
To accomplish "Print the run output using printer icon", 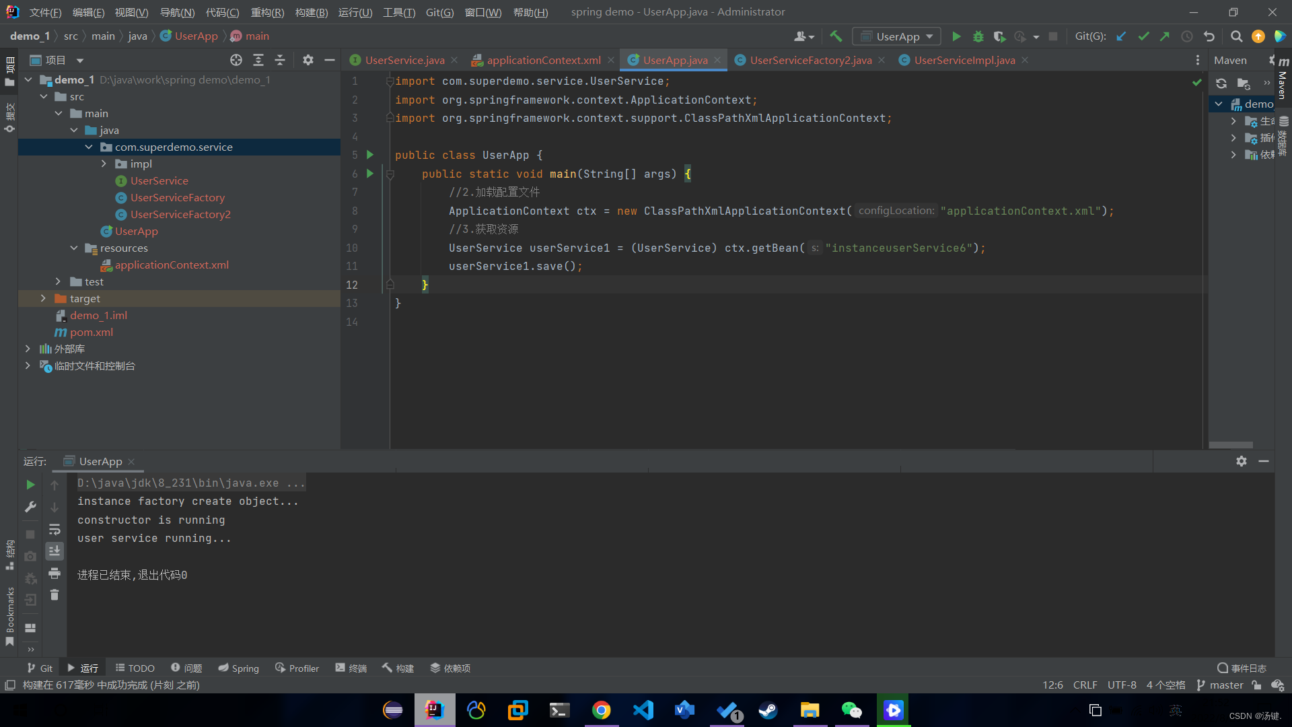I will click(55, 574).
